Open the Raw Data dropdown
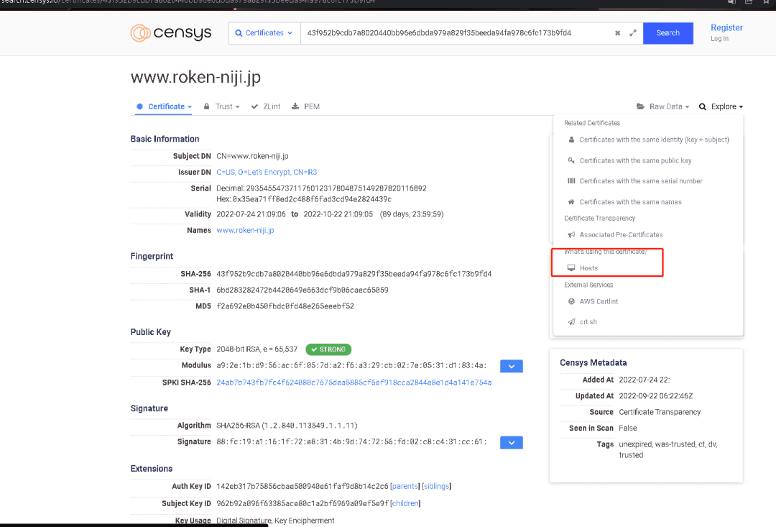This screenshot has width=776, height=527. 662,106
